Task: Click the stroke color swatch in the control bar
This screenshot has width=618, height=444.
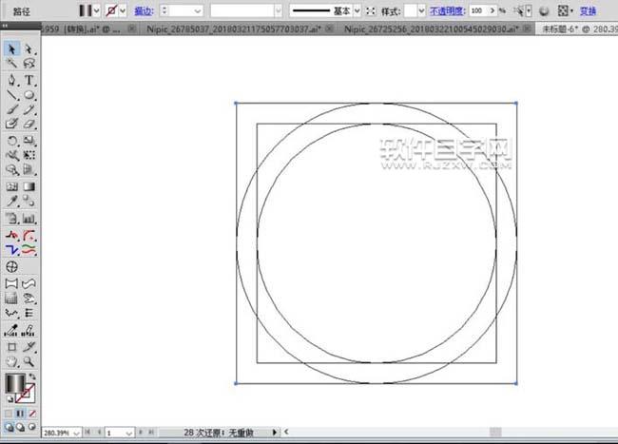Action: coord(111,10)
